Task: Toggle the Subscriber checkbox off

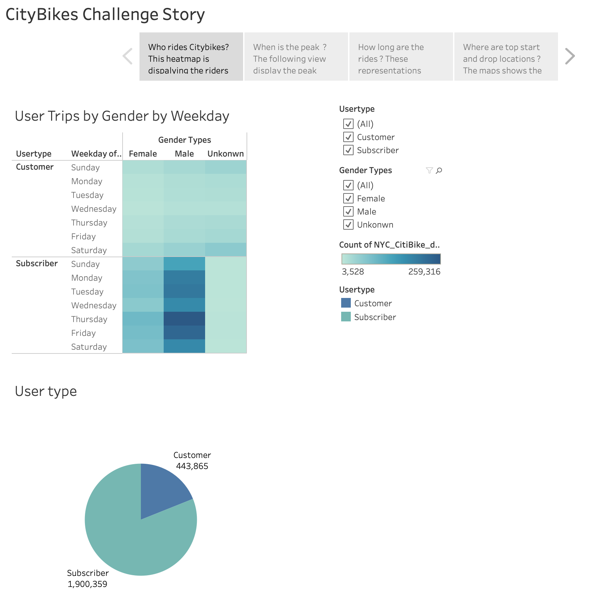Action: 348,150
